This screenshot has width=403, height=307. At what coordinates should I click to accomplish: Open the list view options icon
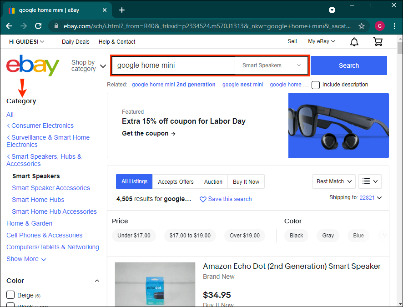pyautogui.click(x=370, y=181)
